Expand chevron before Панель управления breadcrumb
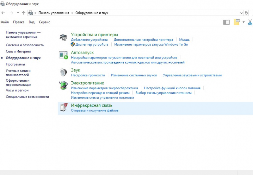 (35, 13)
